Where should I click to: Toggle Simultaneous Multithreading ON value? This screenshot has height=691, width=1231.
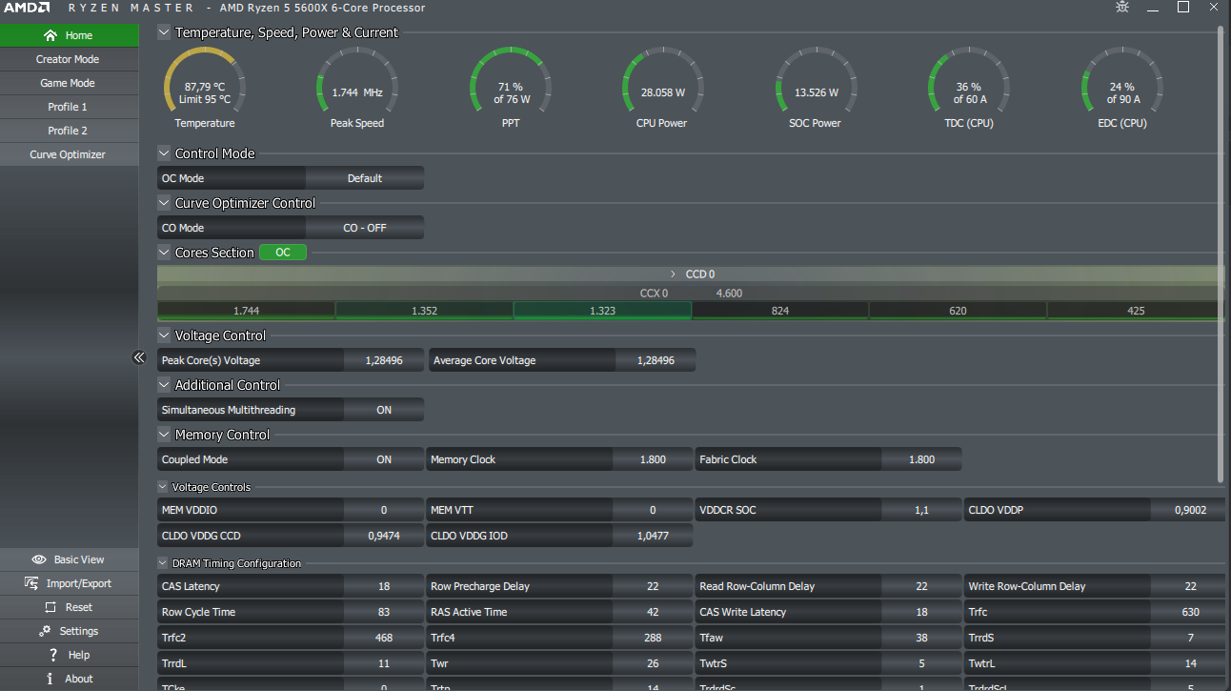click(384, 410)
